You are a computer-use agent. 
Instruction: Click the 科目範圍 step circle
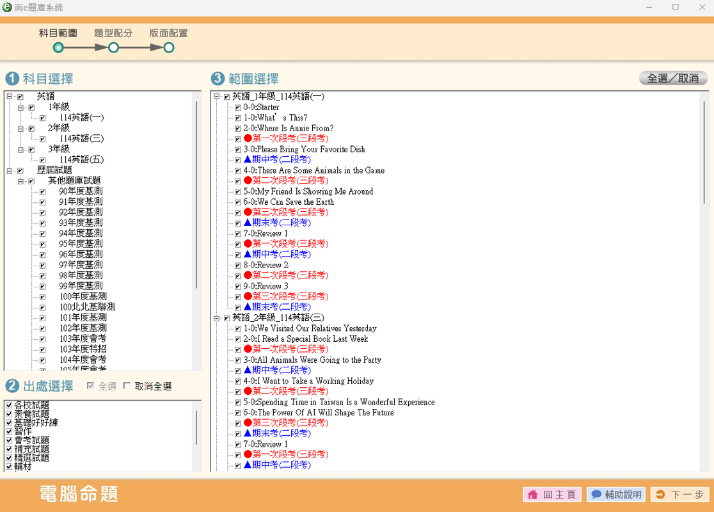pos(58,47)
